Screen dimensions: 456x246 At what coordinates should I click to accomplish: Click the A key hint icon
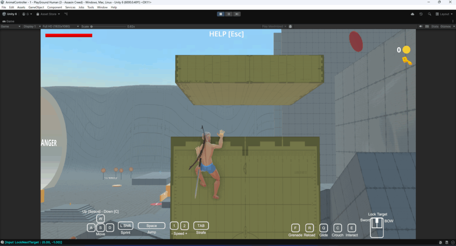tap(91, 228)
